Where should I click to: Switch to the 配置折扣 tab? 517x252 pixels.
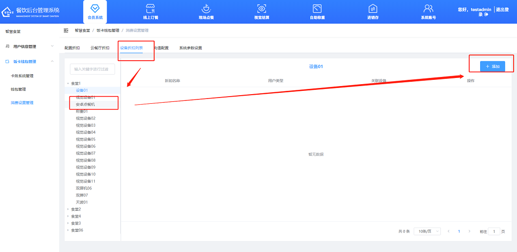72,48
